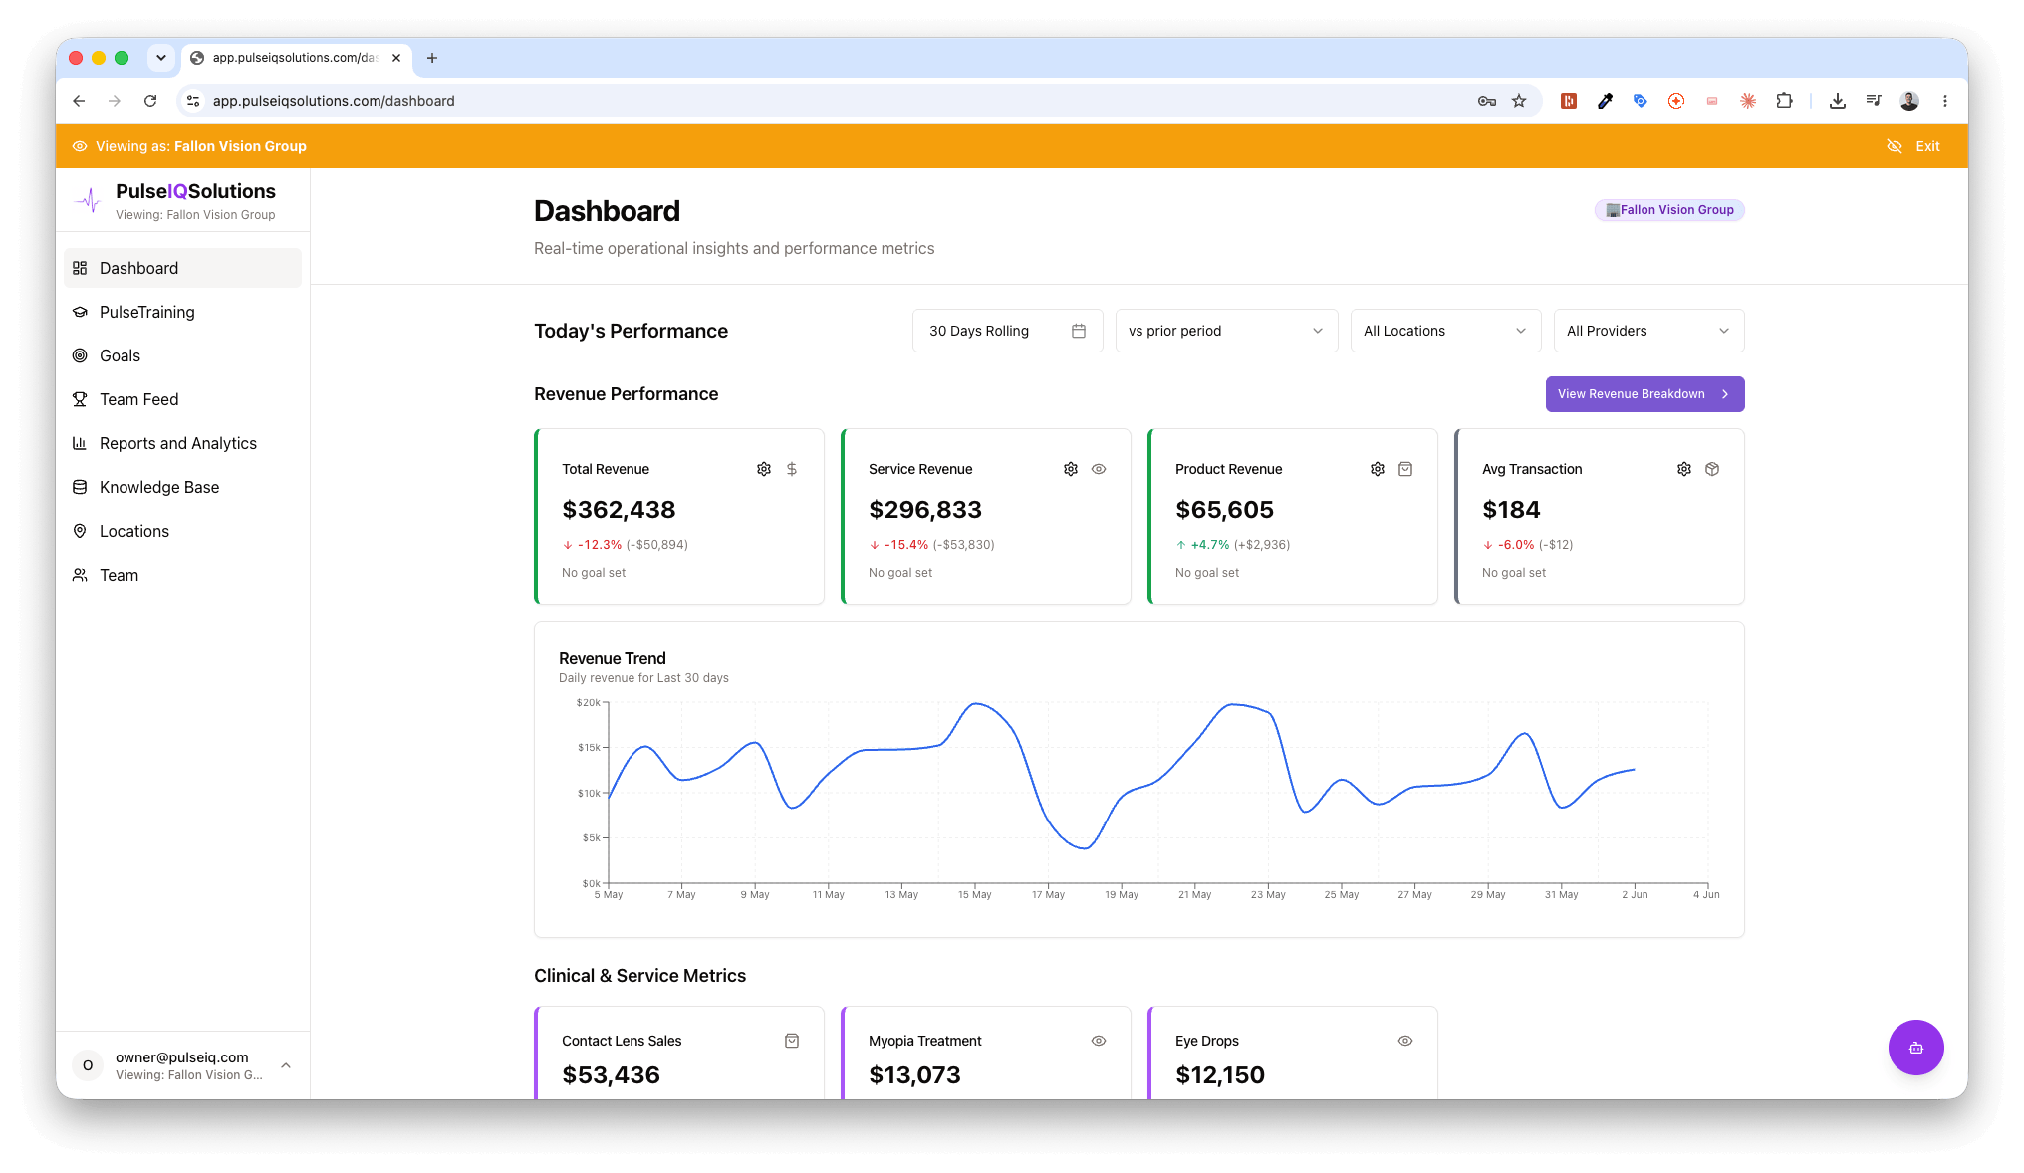
Task: Open Locations in the sidebar
Action: [182, 531]
